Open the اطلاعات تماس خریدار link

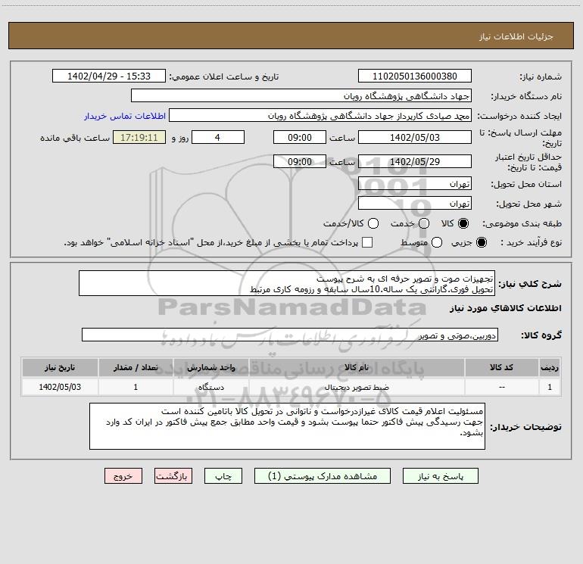point(125,116)
